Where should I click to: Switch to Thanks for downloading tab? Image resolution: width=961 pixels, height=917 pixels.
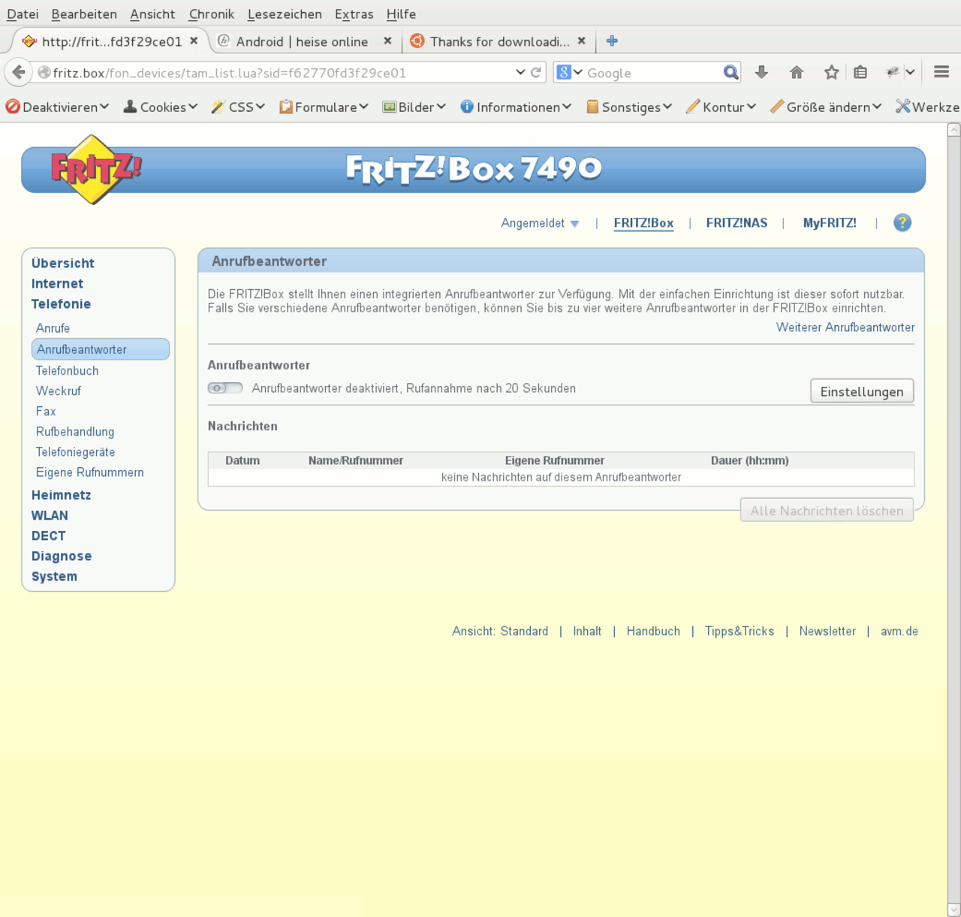click(498, 41)
